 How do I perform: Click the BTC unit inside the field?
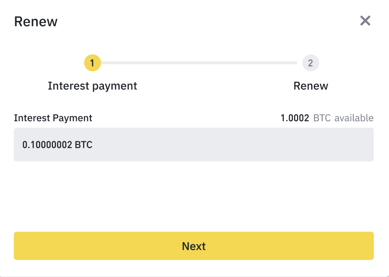coord(84,145)
